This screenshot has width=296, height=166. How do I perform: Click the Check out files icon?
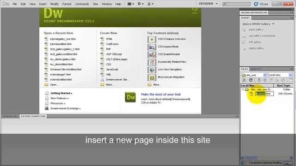coord(271,80)
